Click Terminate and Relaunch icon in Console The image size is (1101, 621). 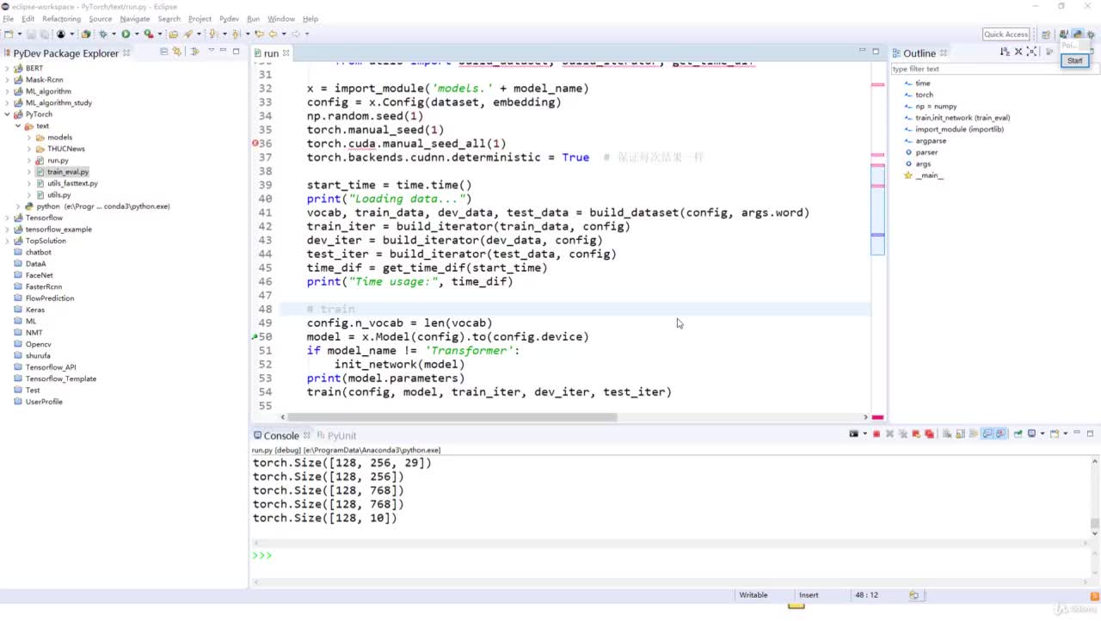coord(915,433)
